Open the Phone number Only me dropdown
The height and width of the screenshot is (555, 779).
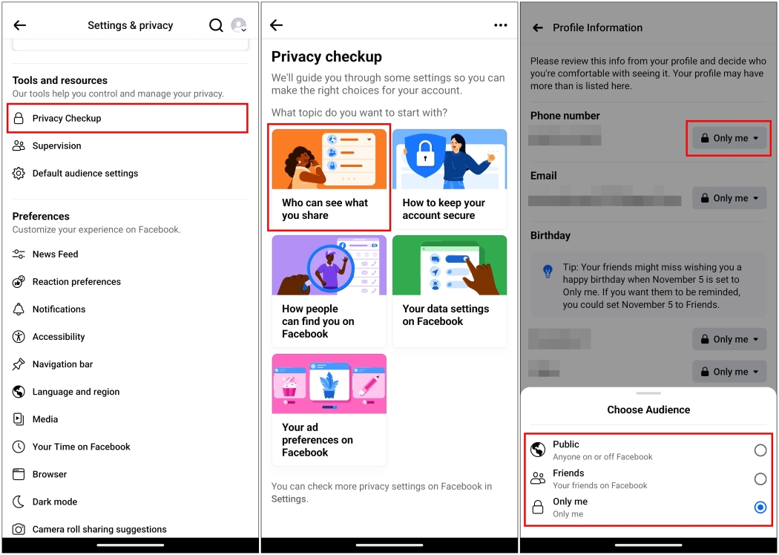click(728, 138)
